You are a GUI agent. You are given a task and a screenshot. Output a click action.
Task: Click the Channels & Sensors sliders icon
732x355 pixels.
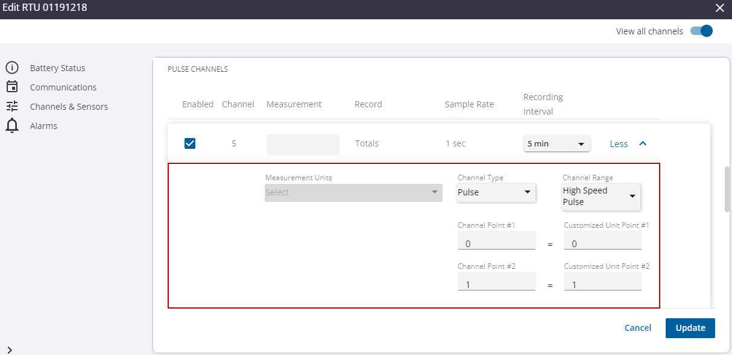click(x=13, y=106)
